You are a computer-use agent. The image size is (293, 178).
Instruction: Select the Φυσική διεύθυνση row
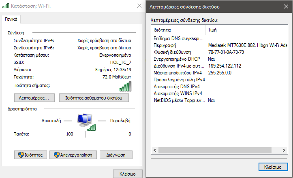tap(219, 52)
